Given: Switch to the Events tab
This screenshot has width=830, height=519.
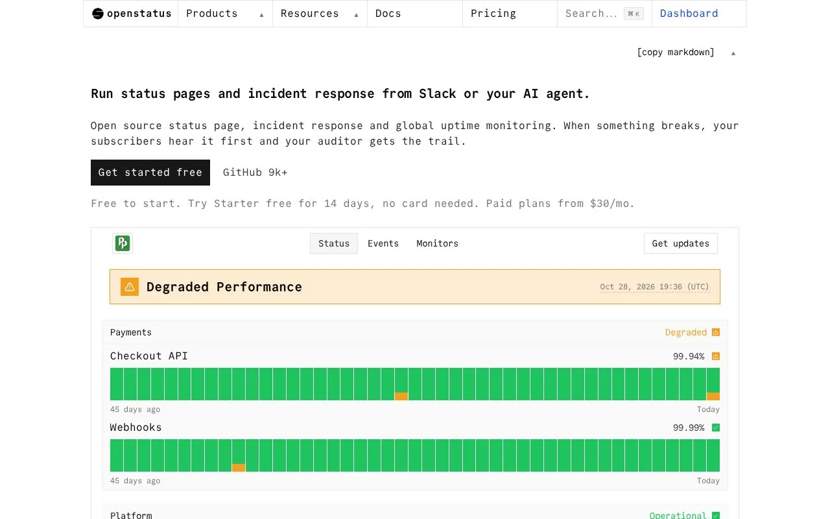Looking at the screenshot, I should point(383,243).
